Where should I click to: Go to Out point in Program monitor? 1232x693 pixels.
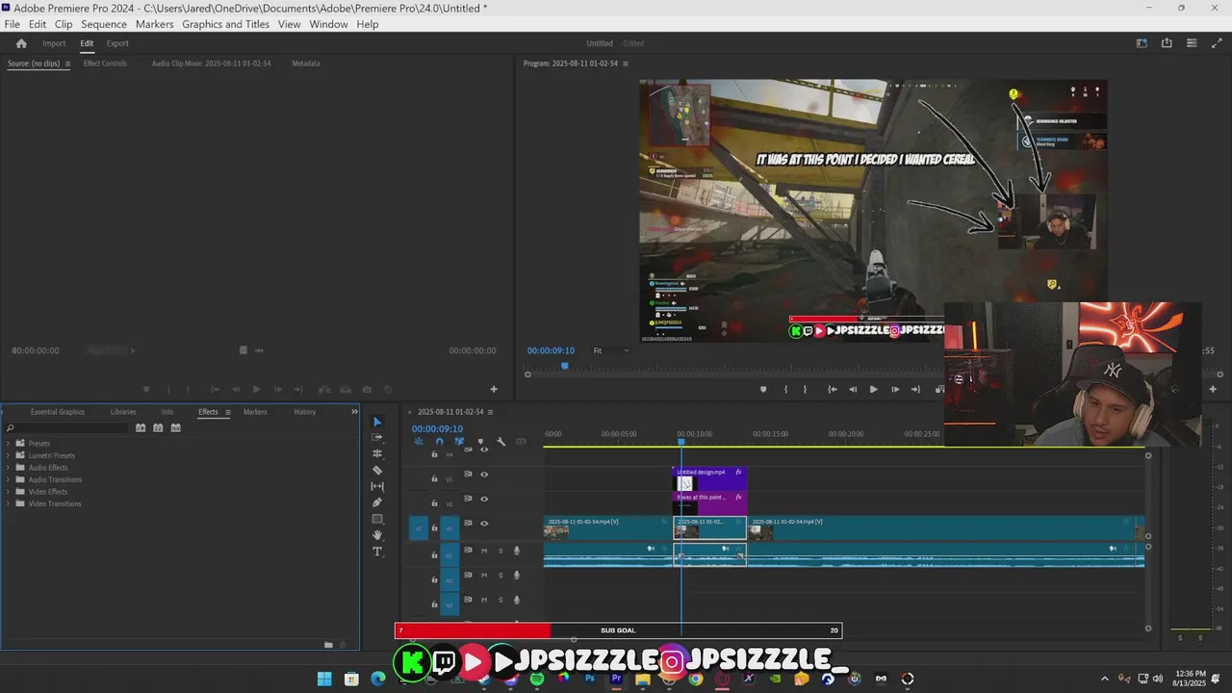[x=915, y=389]
